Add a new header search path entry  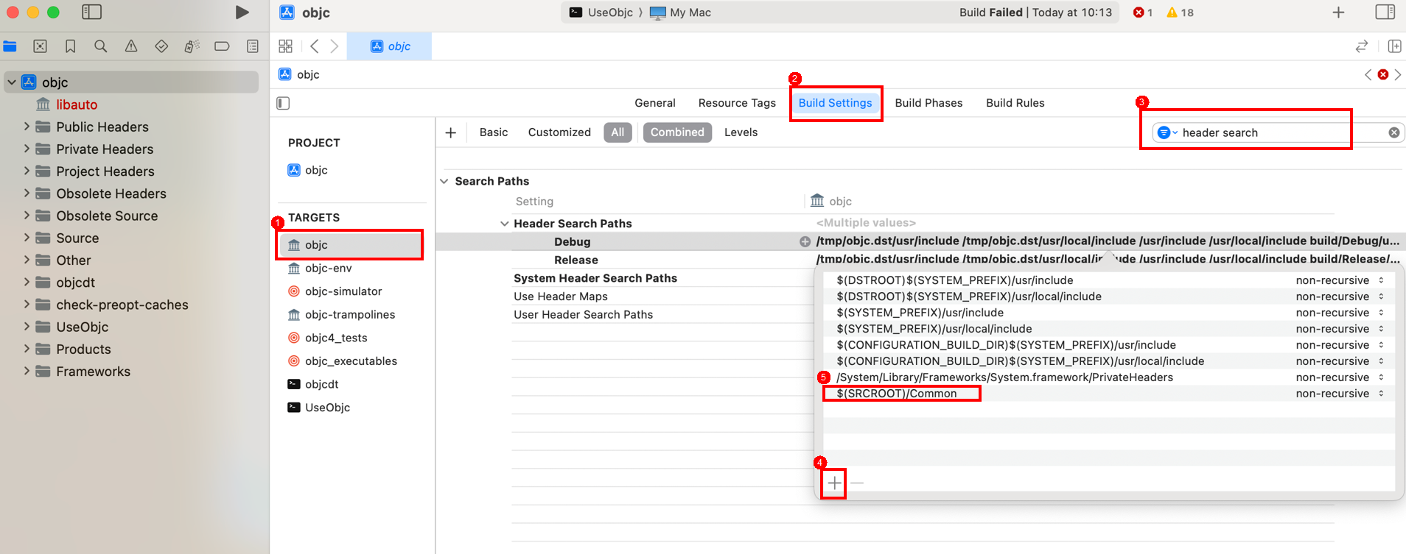pyautogui.click(x=834, y=483)
